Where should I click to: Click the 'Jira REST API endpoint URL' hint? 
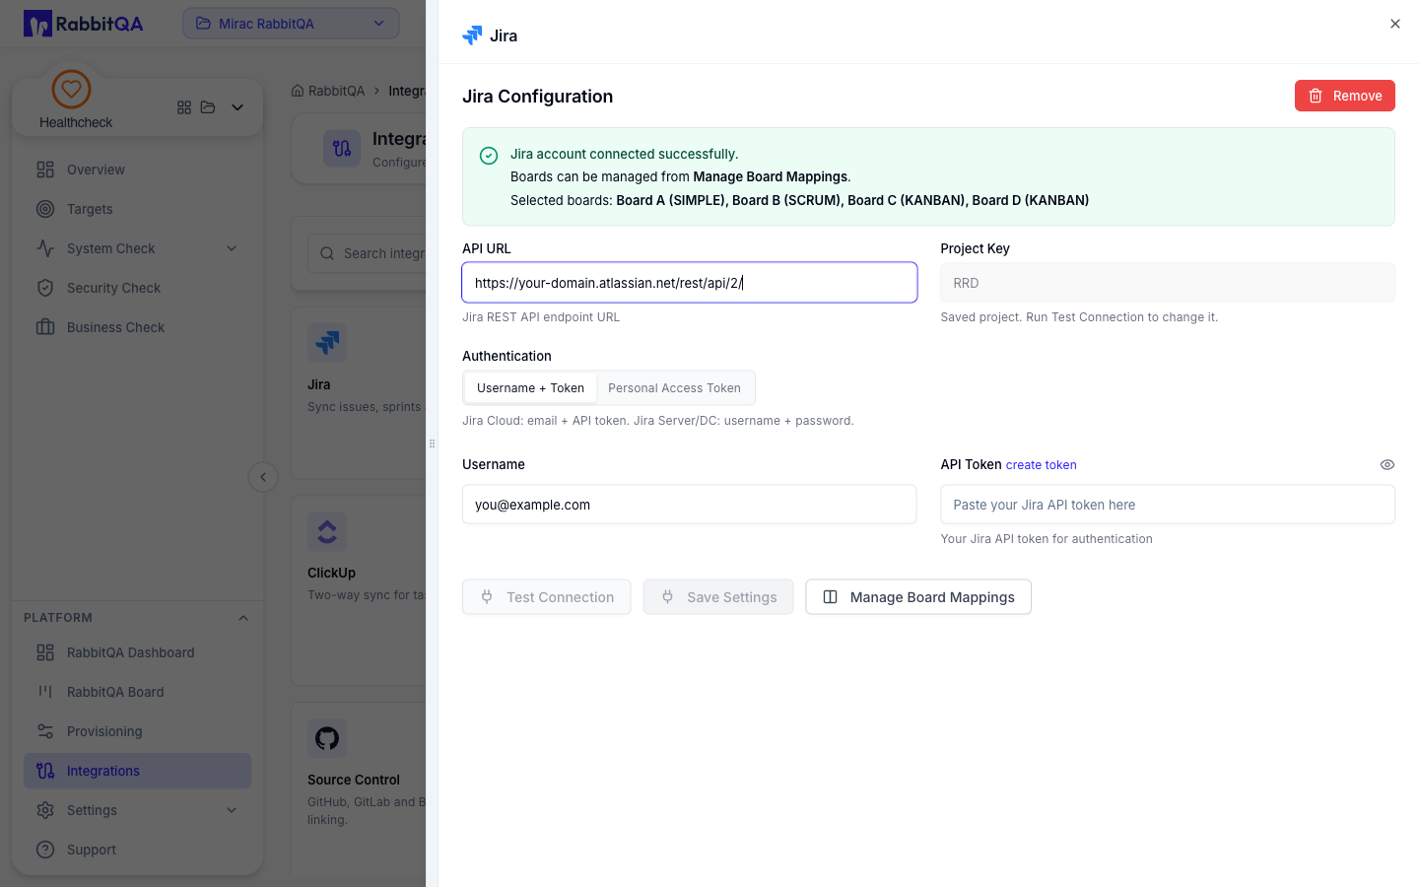(541, 317)
